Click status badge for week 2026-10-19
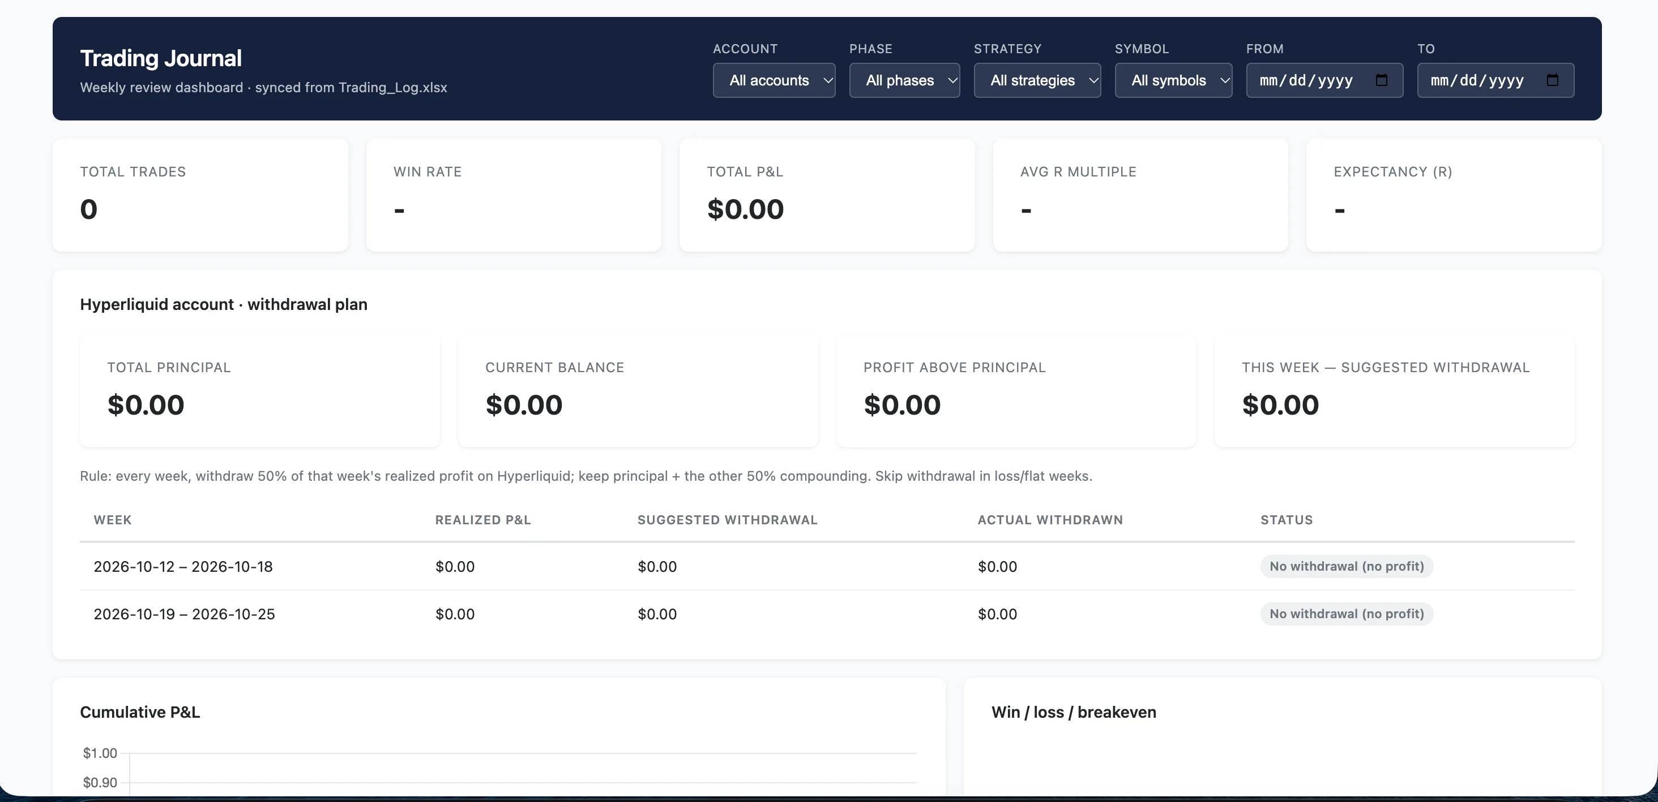 point(1347,614)
